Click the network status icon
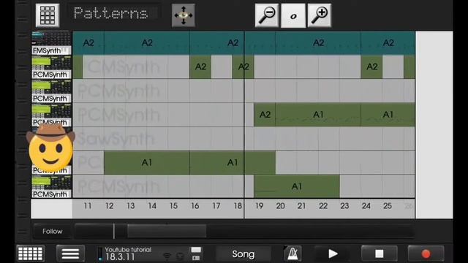 (x=167, y=256)
